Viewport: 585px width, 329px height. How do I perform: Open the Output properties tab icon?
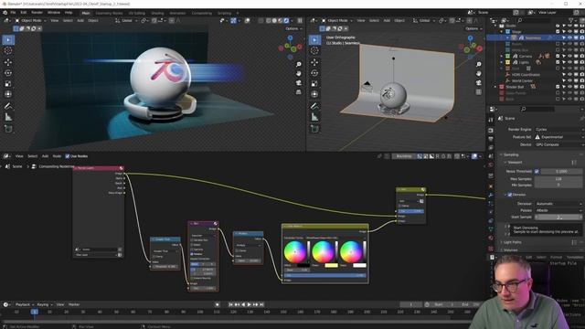pyautogui.click(x=491, y=139)
